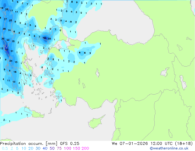Click the legend value '50'
The image size is (195, 151).
[52, 149]
